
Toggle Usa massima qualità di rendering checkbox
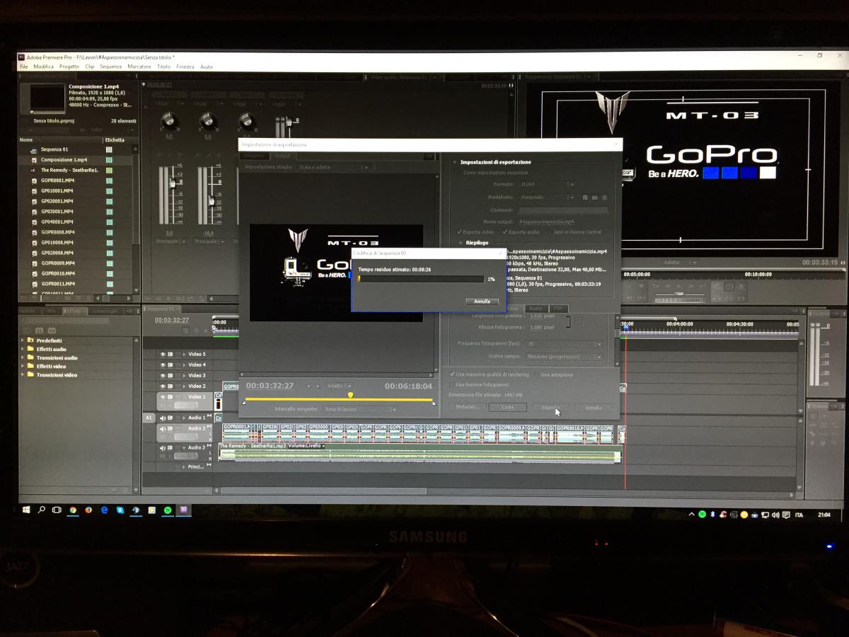[452, 374]
